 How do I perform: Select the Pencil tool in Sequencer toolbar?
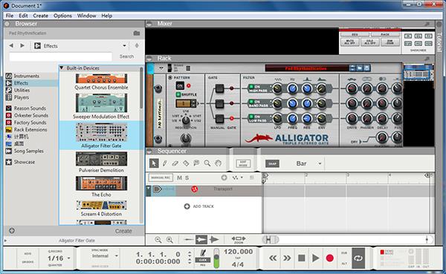tap(165, 163)
